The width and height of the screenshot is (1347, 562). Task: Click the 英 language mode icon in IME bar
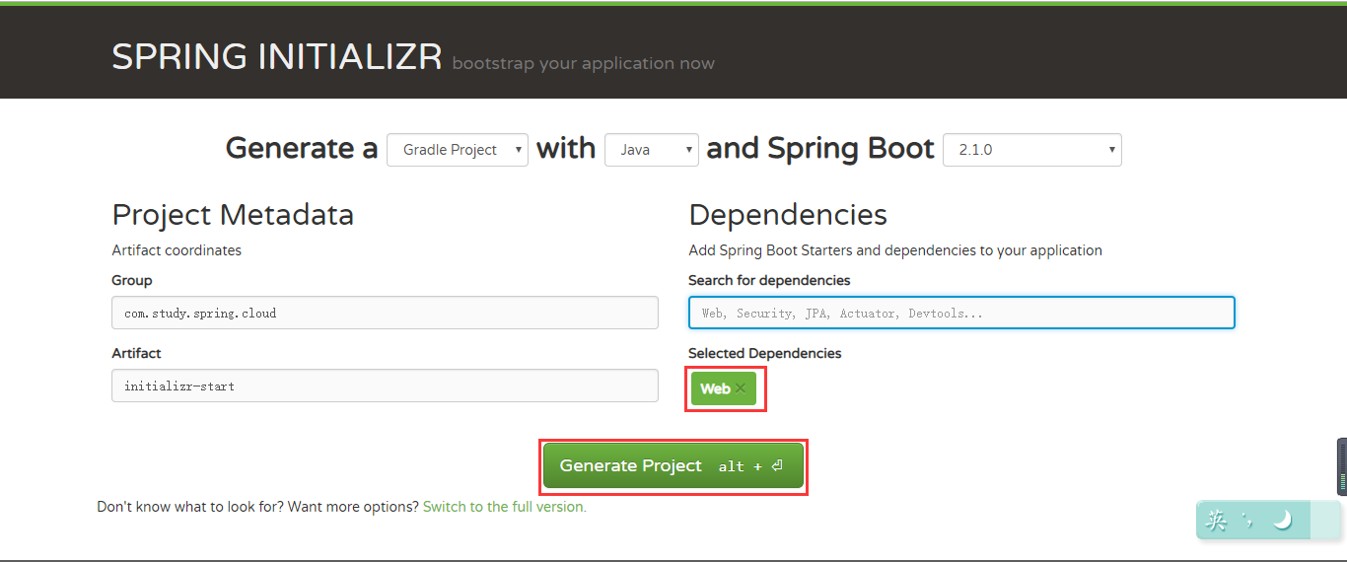1217,520
